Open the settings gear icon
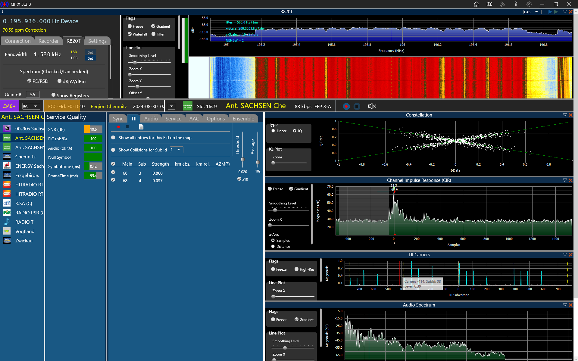 529,4
